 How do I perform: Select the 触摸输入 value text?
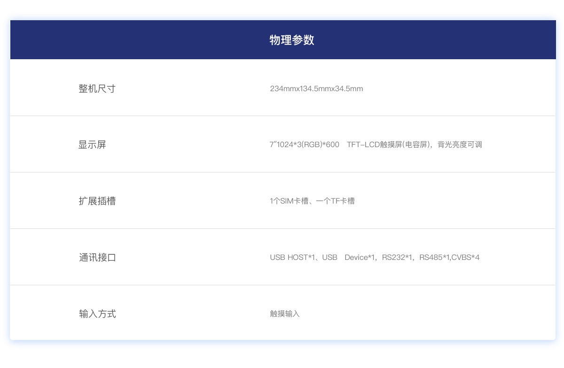(285, 314)
